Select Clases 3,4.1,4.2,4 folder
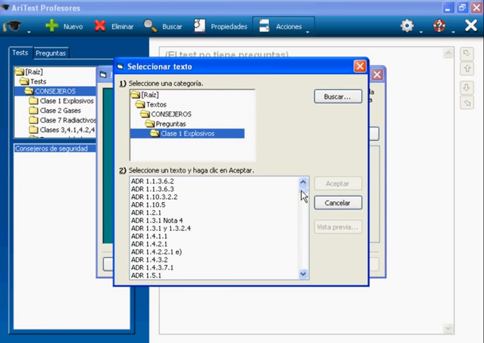The image size is (484, 343). pyautogui.click(x=62, y=130)
